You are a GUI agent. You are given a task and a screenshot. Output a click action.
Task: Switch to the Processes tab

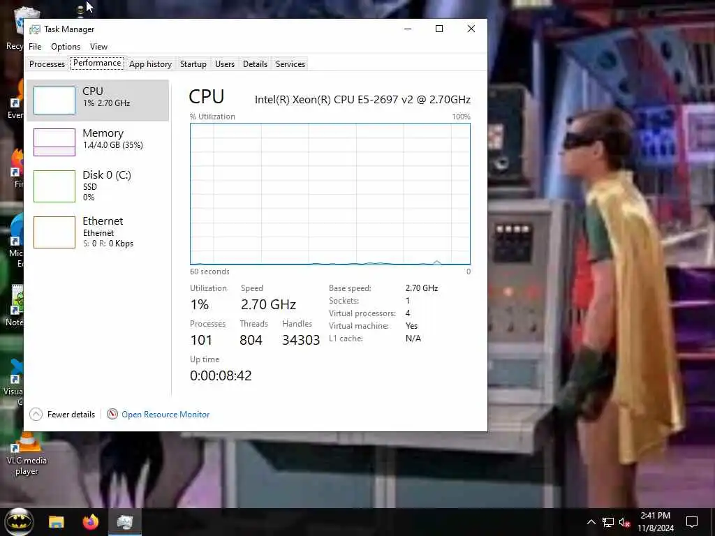[x=47, y=64]
